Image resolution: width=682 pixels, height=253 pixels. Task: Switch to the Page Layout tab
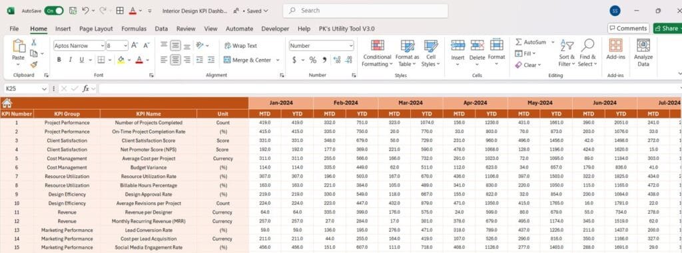click(96, 29)
